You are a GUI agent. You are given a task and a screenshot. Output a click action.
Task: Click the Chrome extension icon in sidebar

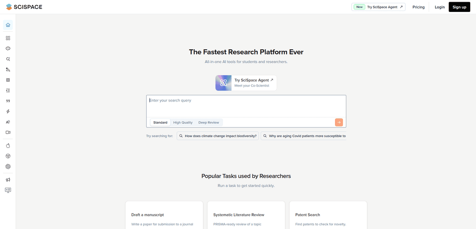click(x=8, y=156)
